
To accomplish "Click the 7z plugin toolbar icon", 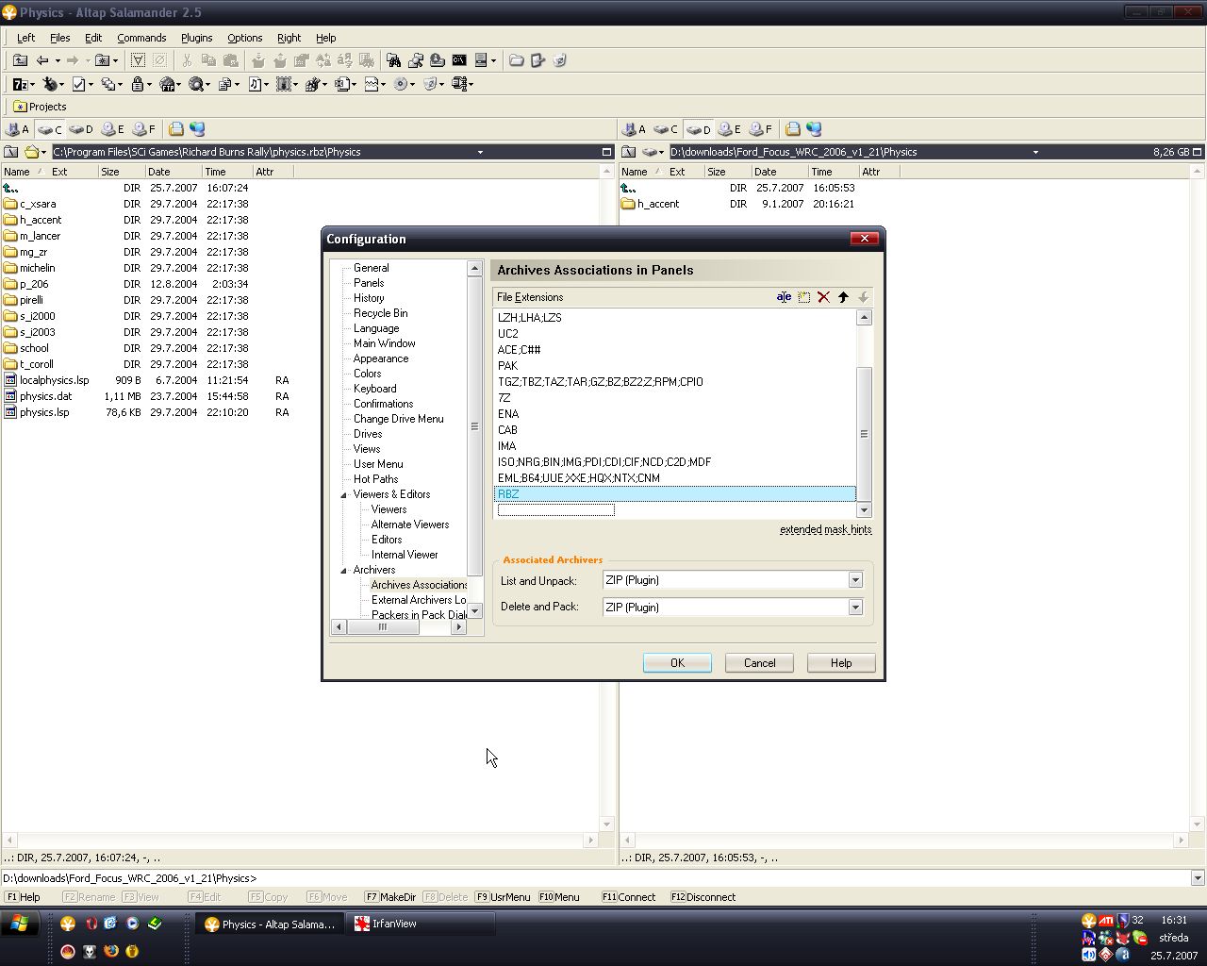I will pos(20,84).
